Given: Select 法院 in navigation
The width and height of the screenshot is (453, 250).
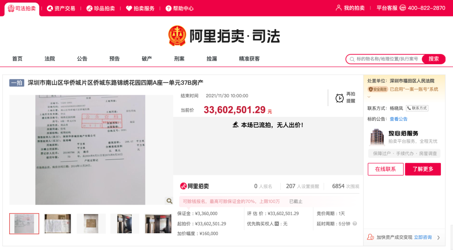Looking at the screenshot, I should tap(49, 59).
